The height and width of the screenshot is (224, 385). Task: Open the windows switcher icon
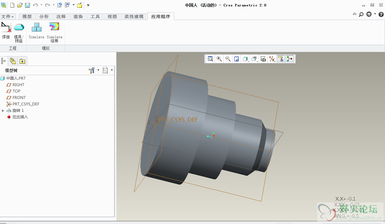(x=67, y=5)
